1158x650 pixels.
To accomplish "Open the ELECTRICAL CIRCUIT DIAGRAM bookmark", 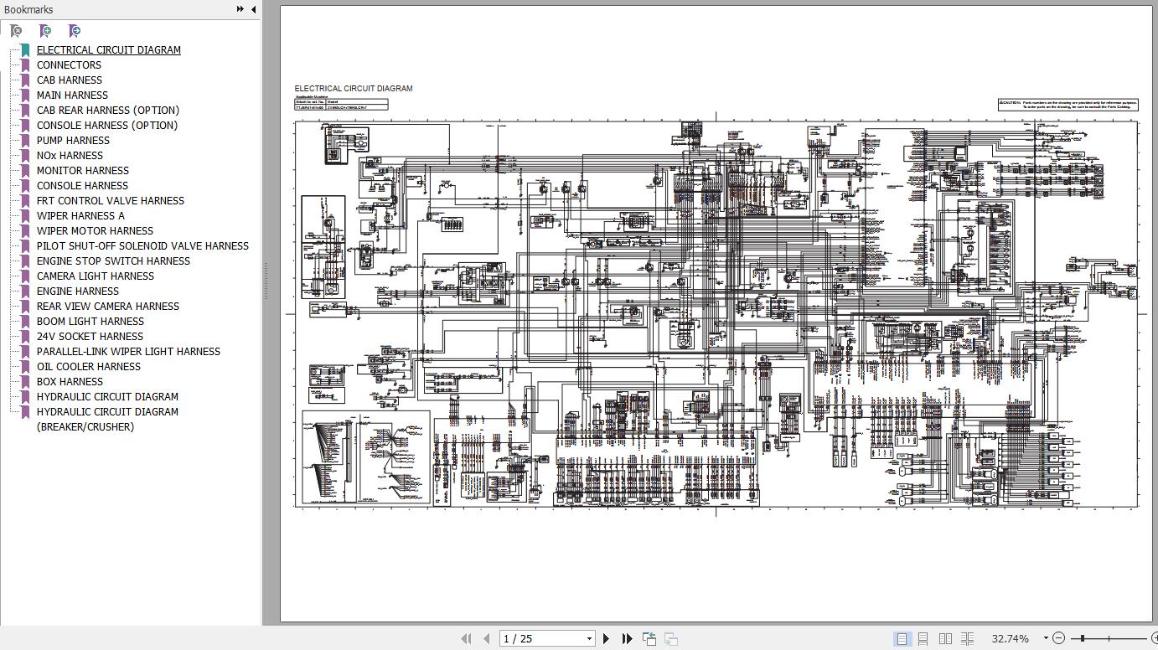I will coord(109,49).
